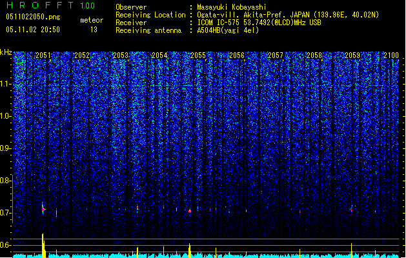Click the Ogata-vill. Akita-Pref. JAPAN location value
406x258 pixels.
(x=288, y=15)
